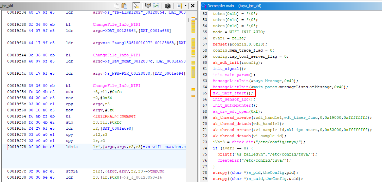Click the listing diff view icon
This screenshot has height=182, width=382.
tap(156, 6)
